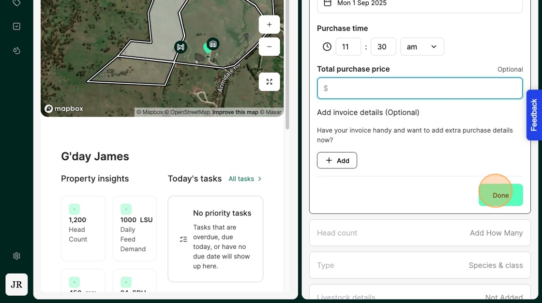Click the Head Count insight icon

[x=75, y=209]
